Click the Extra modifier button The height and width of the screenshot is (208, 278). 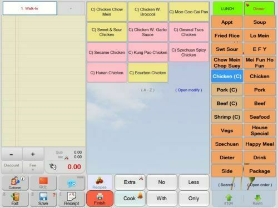pos(130,182)
